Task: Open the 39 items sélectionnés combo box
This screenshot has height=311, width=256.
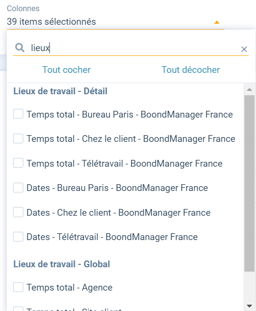Action: coord(115,22)
